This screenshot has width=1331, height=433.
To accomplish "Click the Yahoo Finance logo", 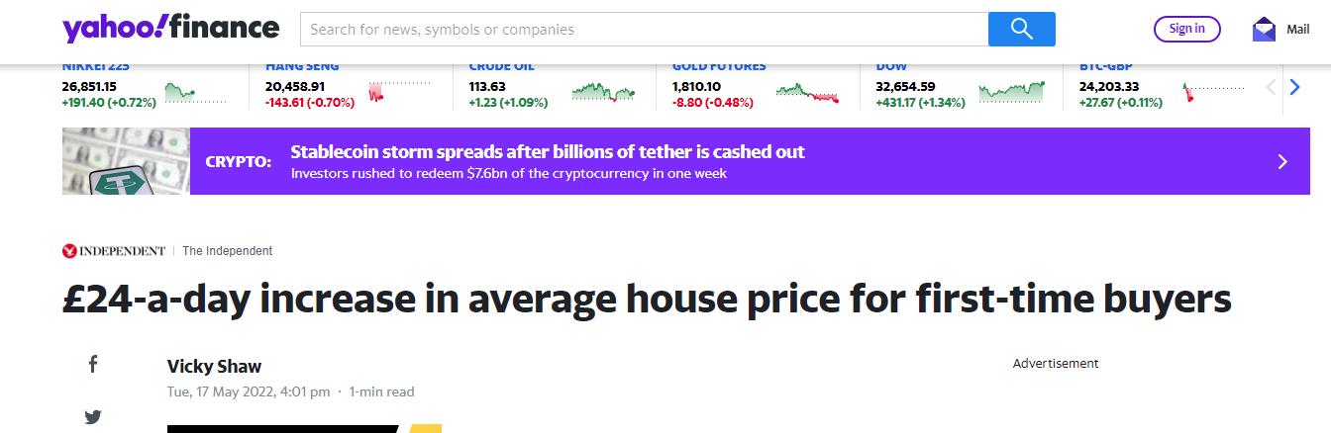I will pos(170,29).
